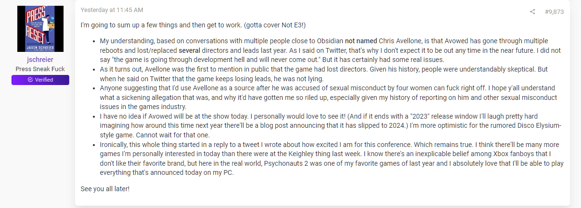Click the checkmark icon in Verified badge
The image size is (581, 208).
[x=30, y=80]
